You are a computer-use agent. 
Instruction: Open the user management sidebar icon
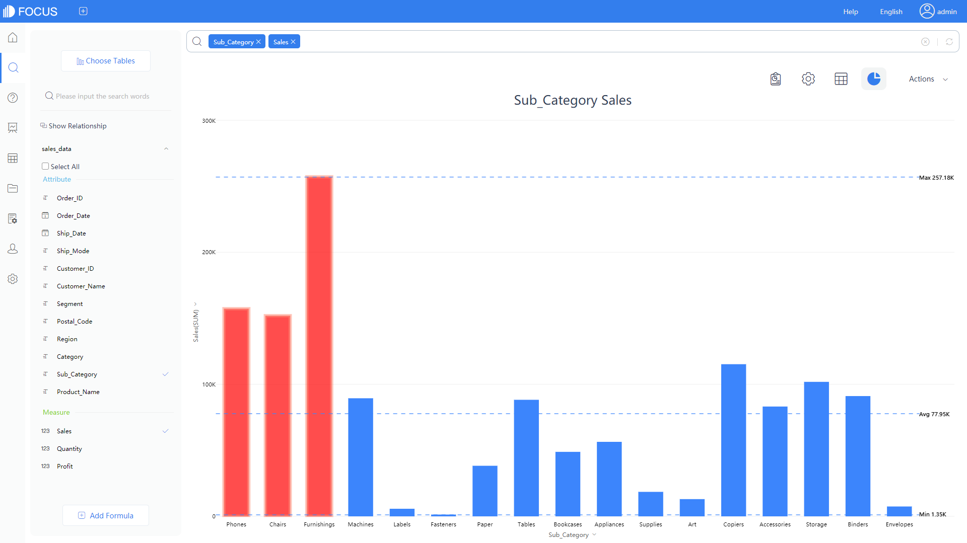(13, 249)
